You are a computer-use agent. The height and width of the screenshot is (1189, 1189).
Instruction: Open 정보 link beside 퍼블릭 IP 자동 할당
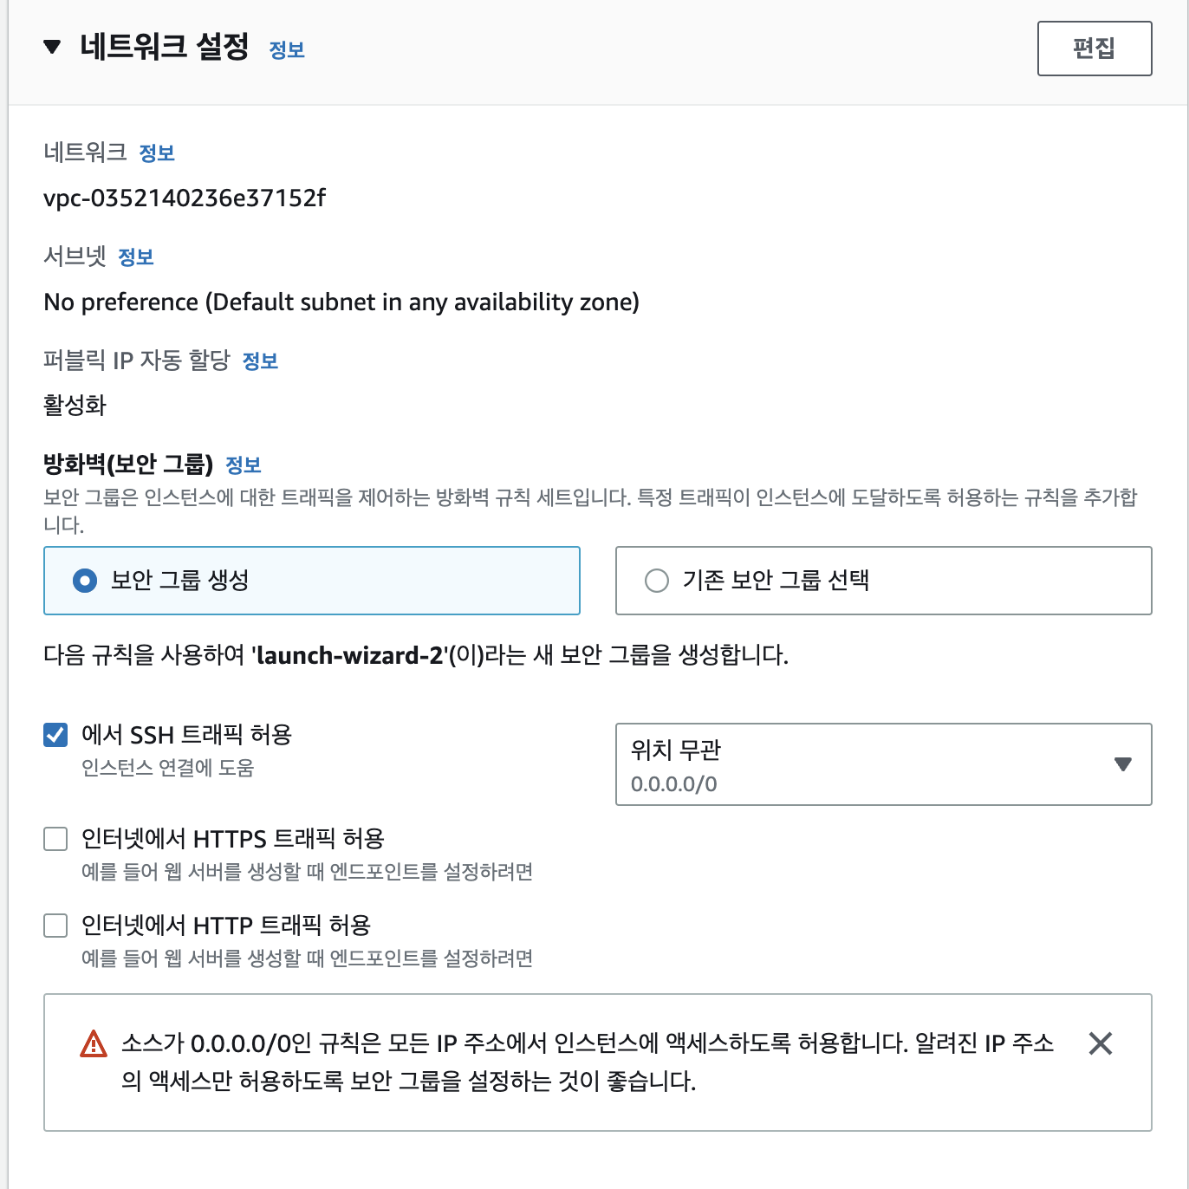260,361
